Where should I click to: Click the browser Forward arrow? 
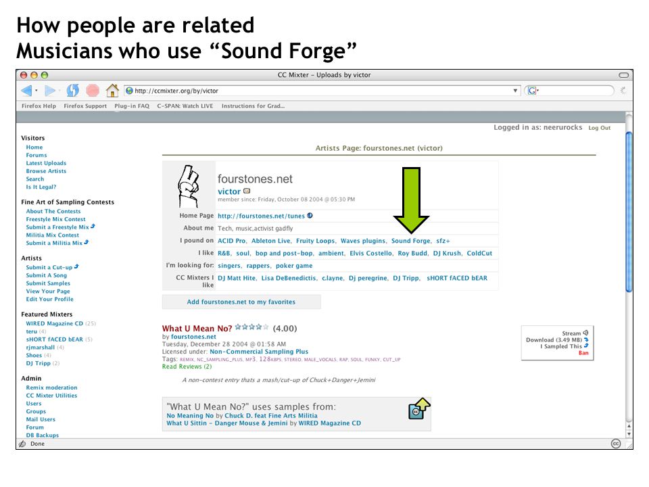point(50,90)
